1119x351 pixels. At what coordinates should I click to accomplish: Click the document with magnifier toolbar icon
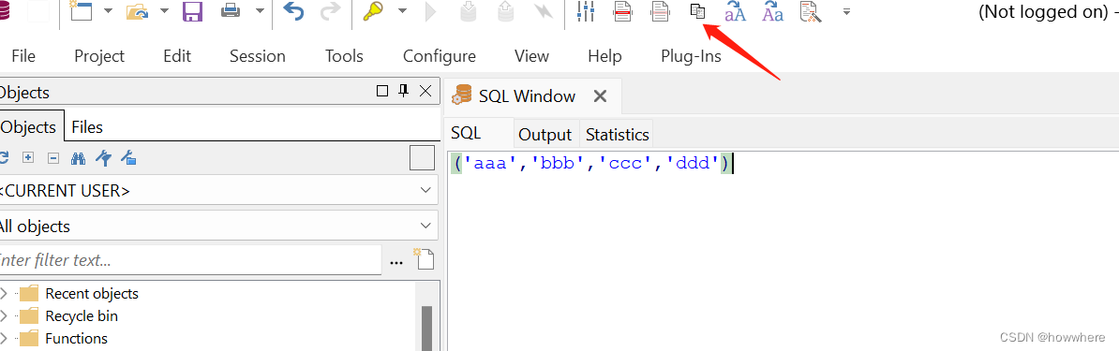(x=811, y=11)
